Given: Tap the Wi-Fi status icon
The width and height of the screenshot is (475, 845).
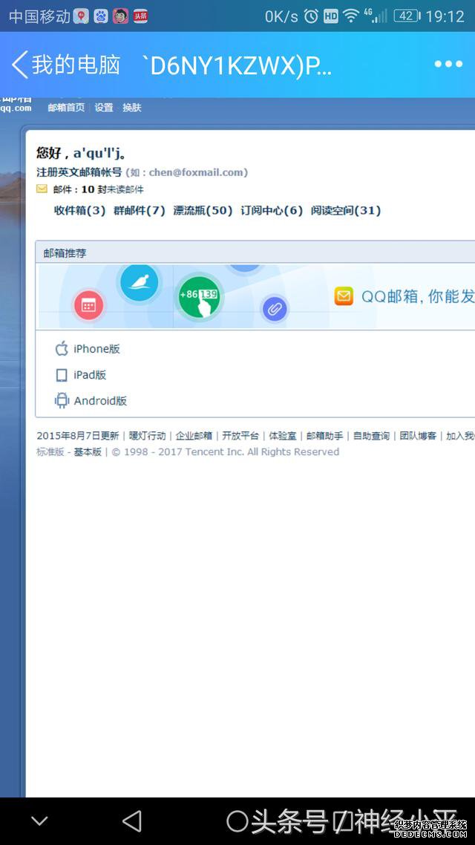Looking at the screenshot, I should pos(351,16).
